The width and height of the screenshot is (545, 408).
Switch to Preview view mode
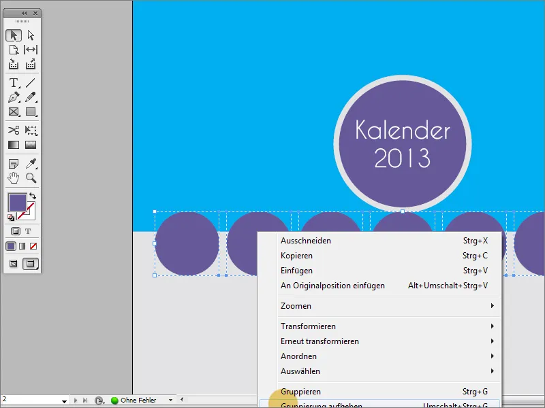click(x=30, y=264)
